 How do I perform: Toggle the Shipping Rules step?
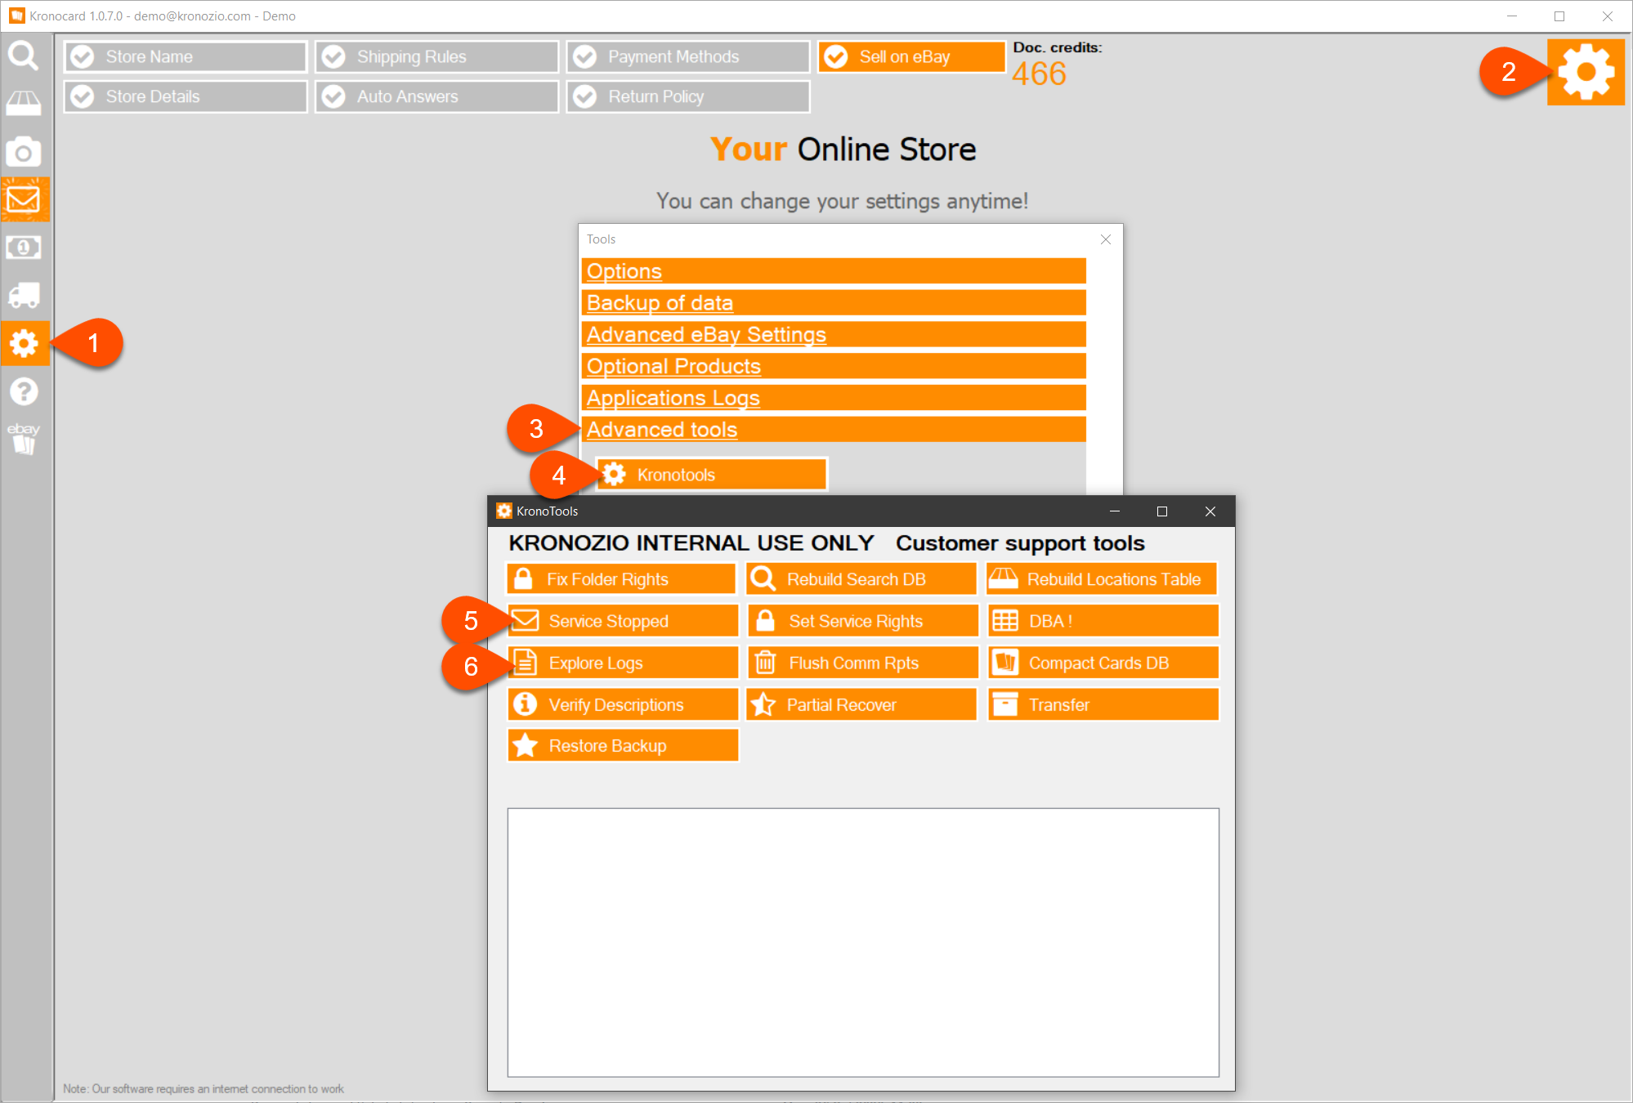point(437,56)
